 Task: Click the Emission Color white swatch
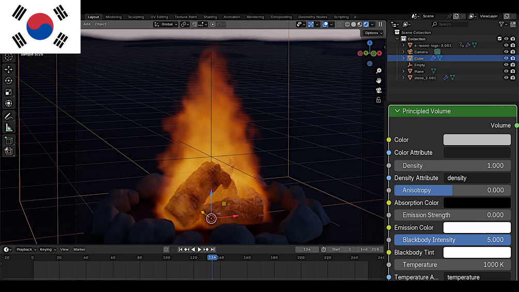[x=477, y=227]
